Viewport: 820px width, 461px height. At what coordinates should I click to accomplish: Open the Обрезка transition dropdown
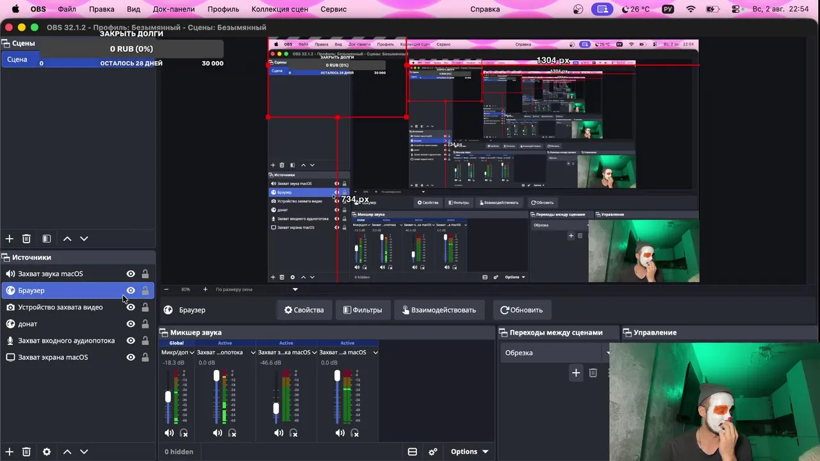point(555,353)
